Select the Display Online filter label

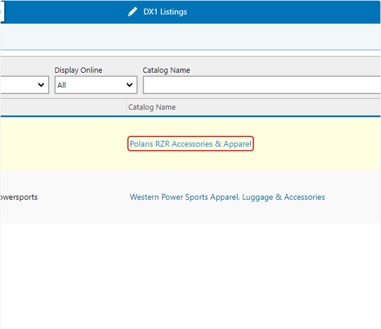point(78,70)
